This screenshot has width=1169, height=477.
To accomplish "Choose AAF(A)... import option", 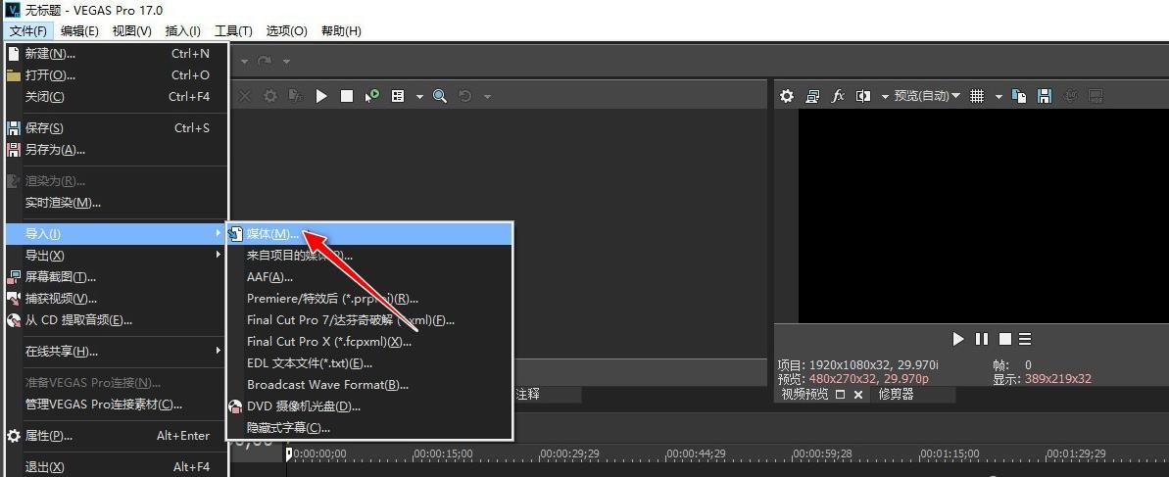I will pos(369,277).
